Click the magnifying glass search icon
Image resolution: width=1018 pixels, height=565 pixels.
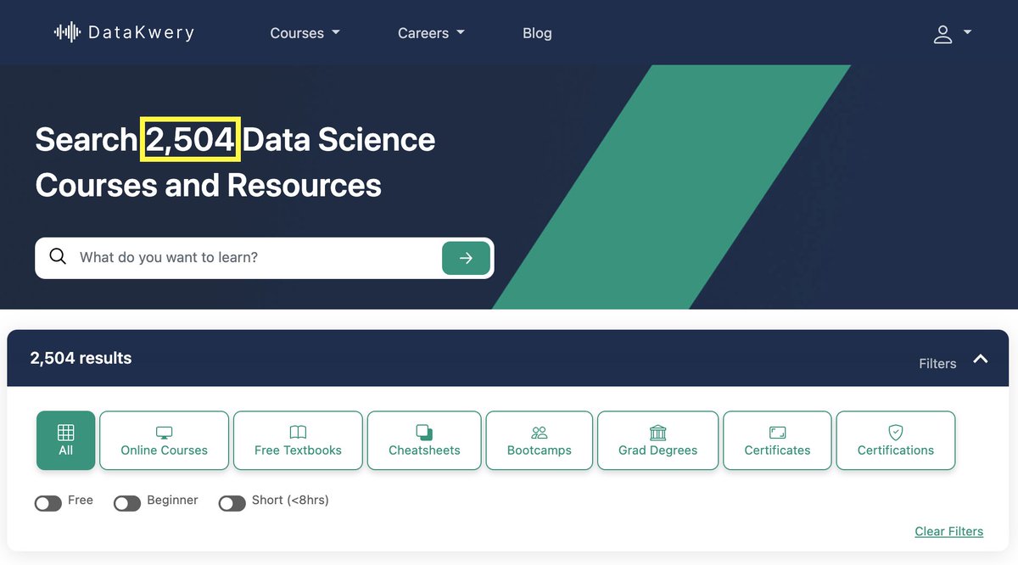point(58,257)
